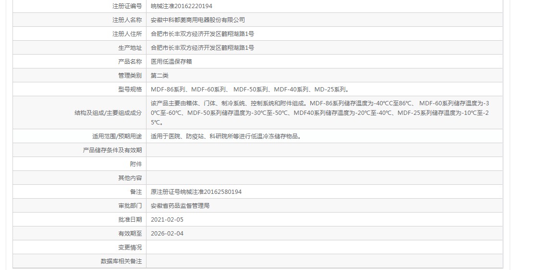Click the 批准日期 label

click(x=130, y=219)
